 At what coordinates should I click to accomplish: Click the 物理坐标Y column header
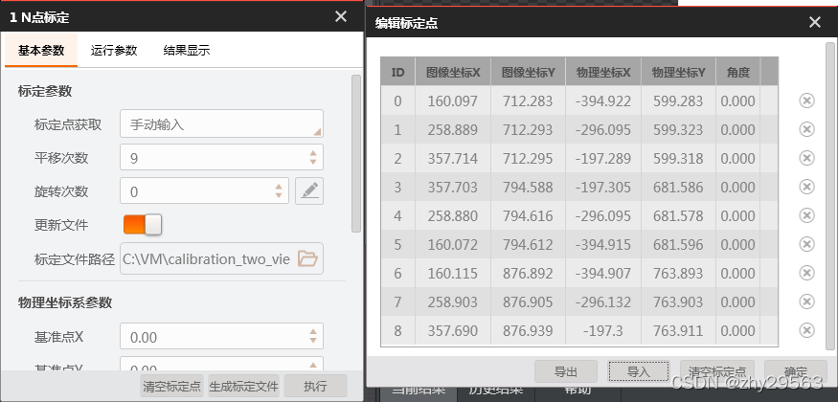[678, 72]
